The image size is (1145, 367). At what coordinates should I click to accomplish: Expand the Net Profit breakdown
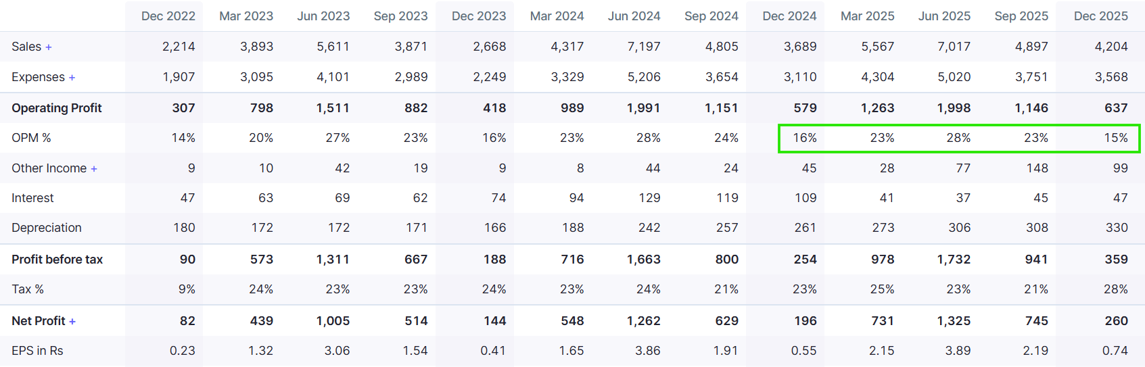[72, 322]
